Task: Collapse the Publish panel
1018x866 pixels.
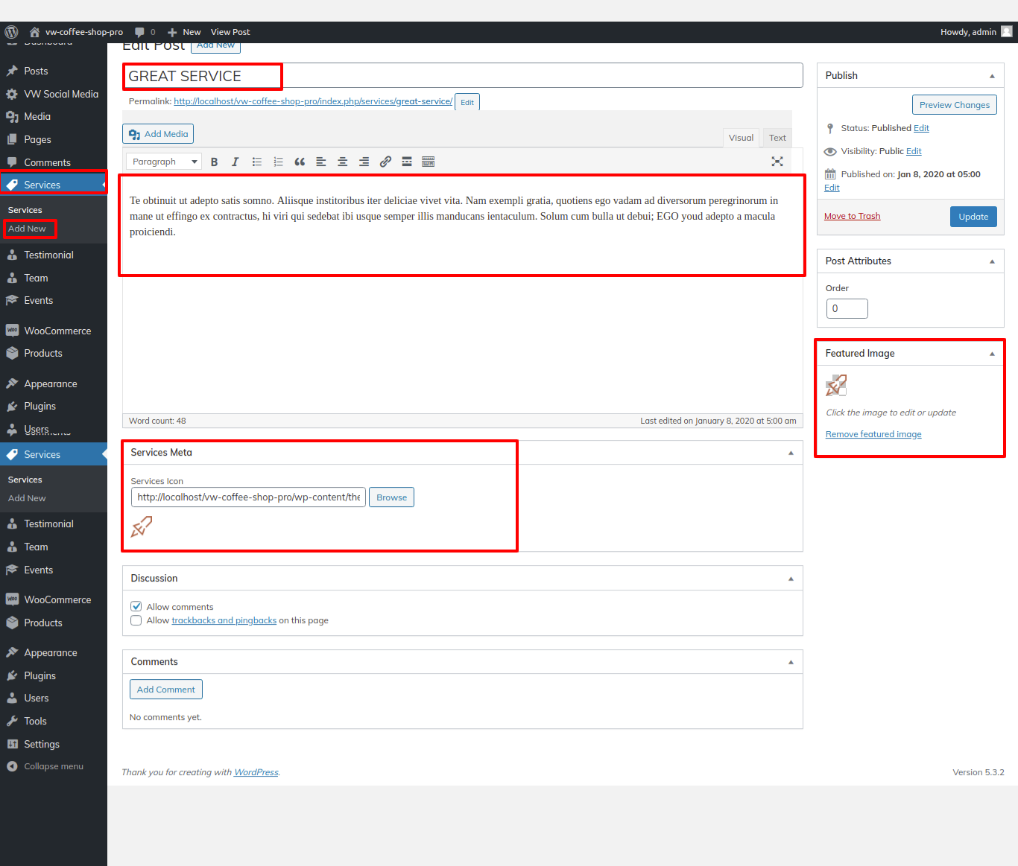Action: 991,76
